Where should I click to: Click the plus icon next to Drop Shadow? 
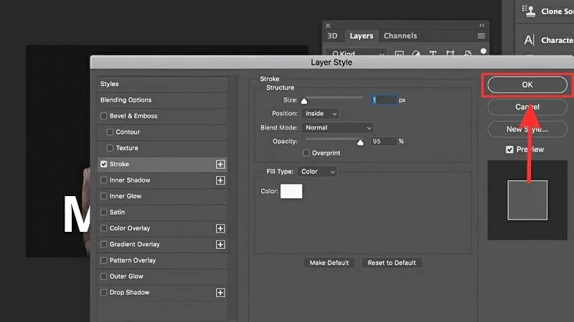(x=220, y=293)
